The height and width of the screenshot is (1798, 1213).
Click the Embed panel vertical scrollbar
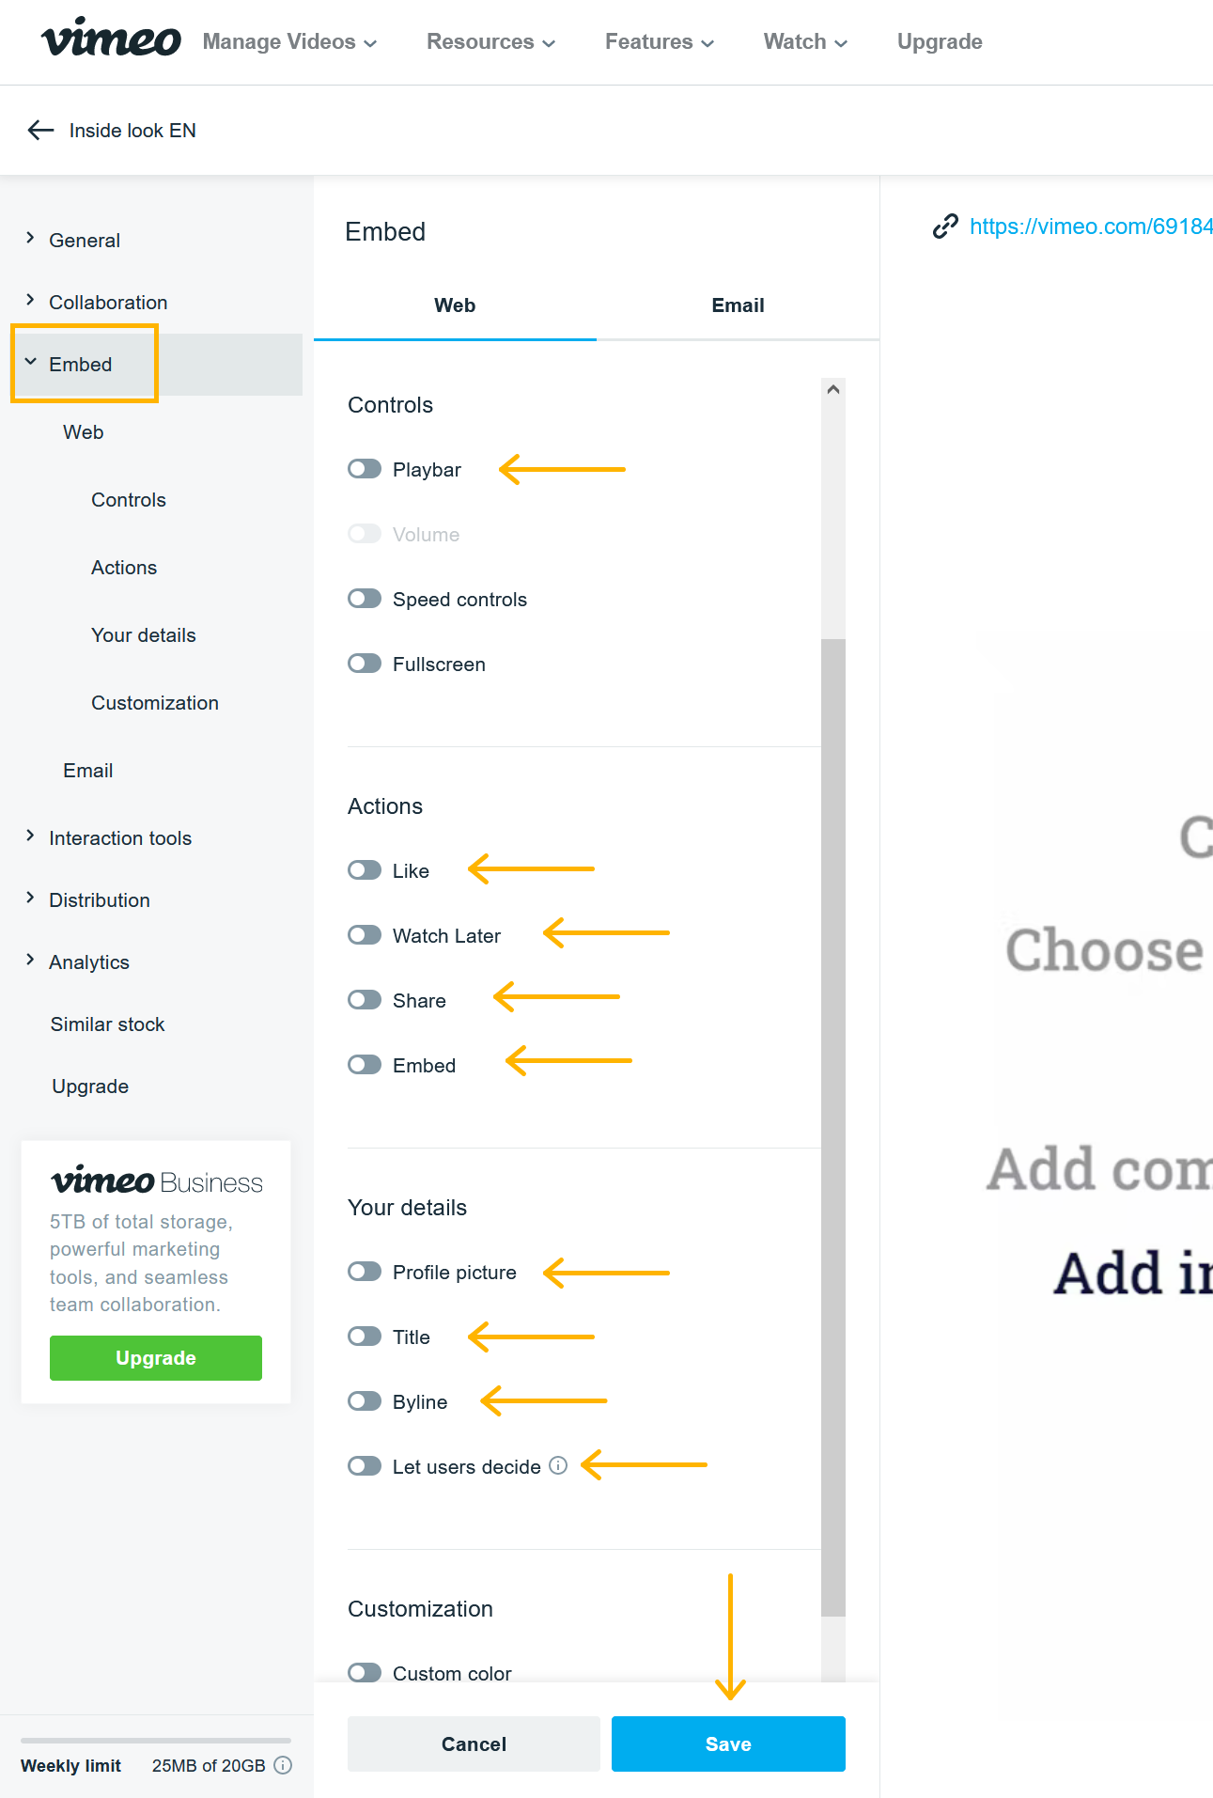(x=832, y=1127)
